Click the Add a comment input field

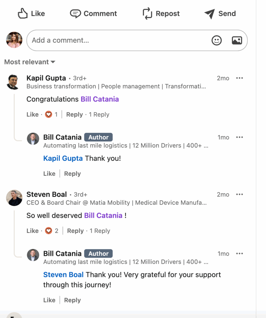[118, 40]
